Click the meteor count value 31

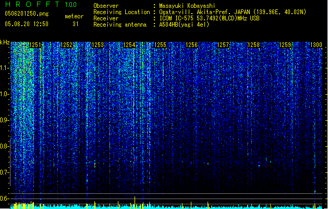(76, 24)
